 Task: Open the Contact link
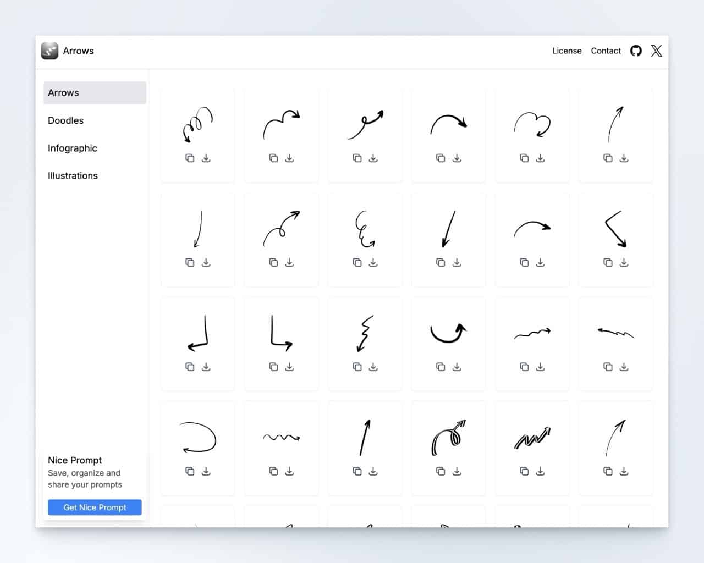coord(606,51)
